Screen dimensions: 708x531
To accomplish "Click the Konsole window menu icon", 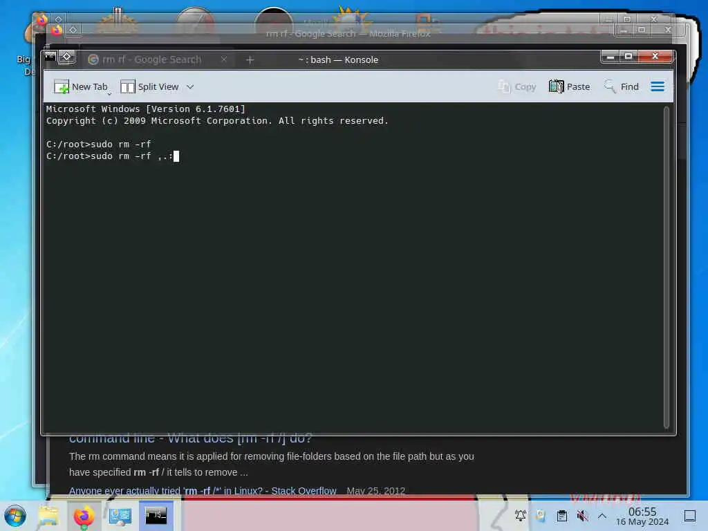I will coord(50,57).
